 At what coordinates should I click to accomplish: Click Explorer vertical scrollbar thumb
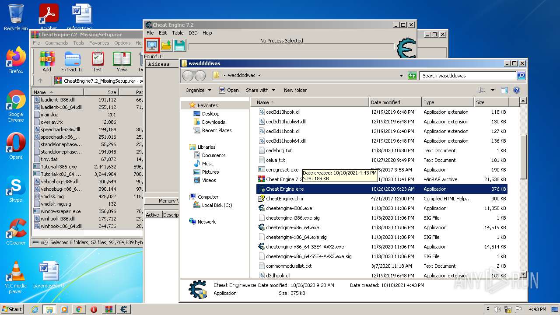pos(523,157)
